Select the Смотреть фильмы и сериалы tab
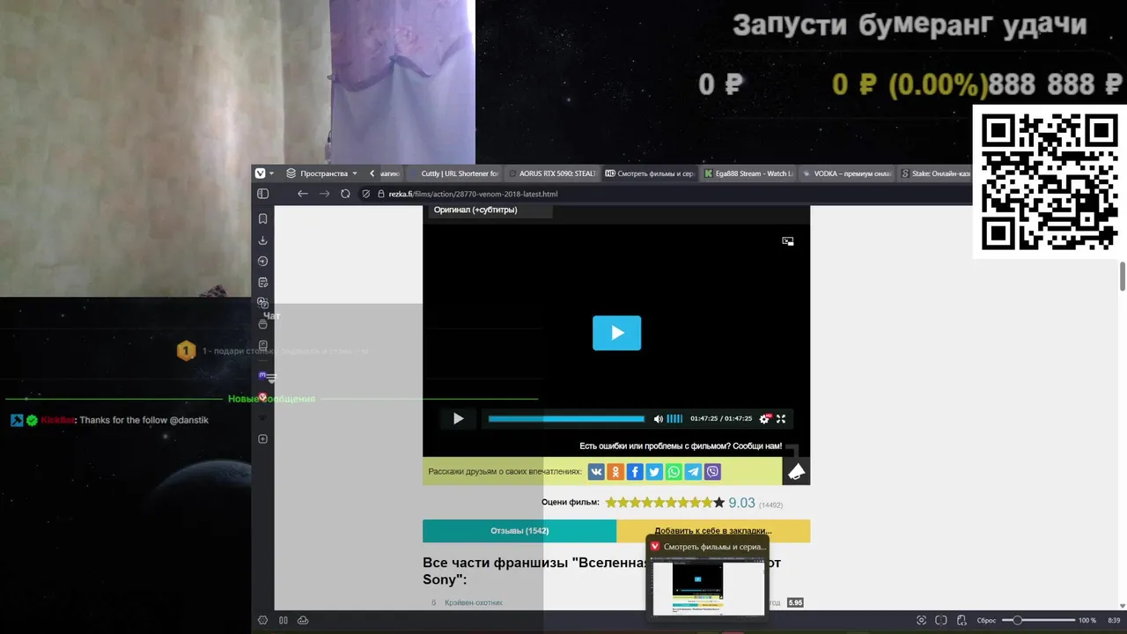The height and width of the screenshot is (634, 1127). click(650, 173)
